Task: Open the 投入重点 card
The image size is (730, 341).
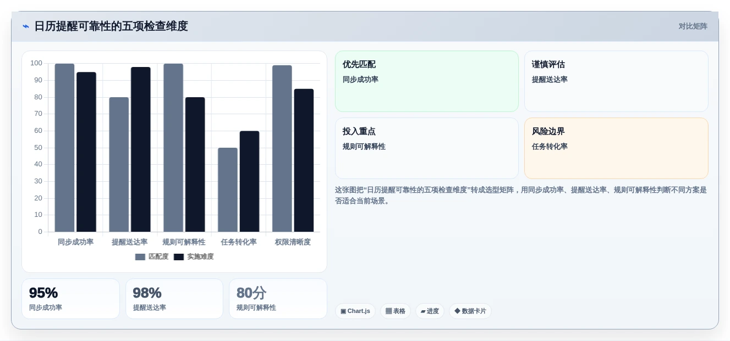Action: click(427, 148)
